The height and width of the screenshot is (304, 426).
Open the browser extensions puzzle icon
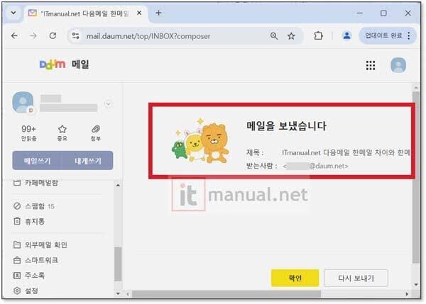click(318, 36)
